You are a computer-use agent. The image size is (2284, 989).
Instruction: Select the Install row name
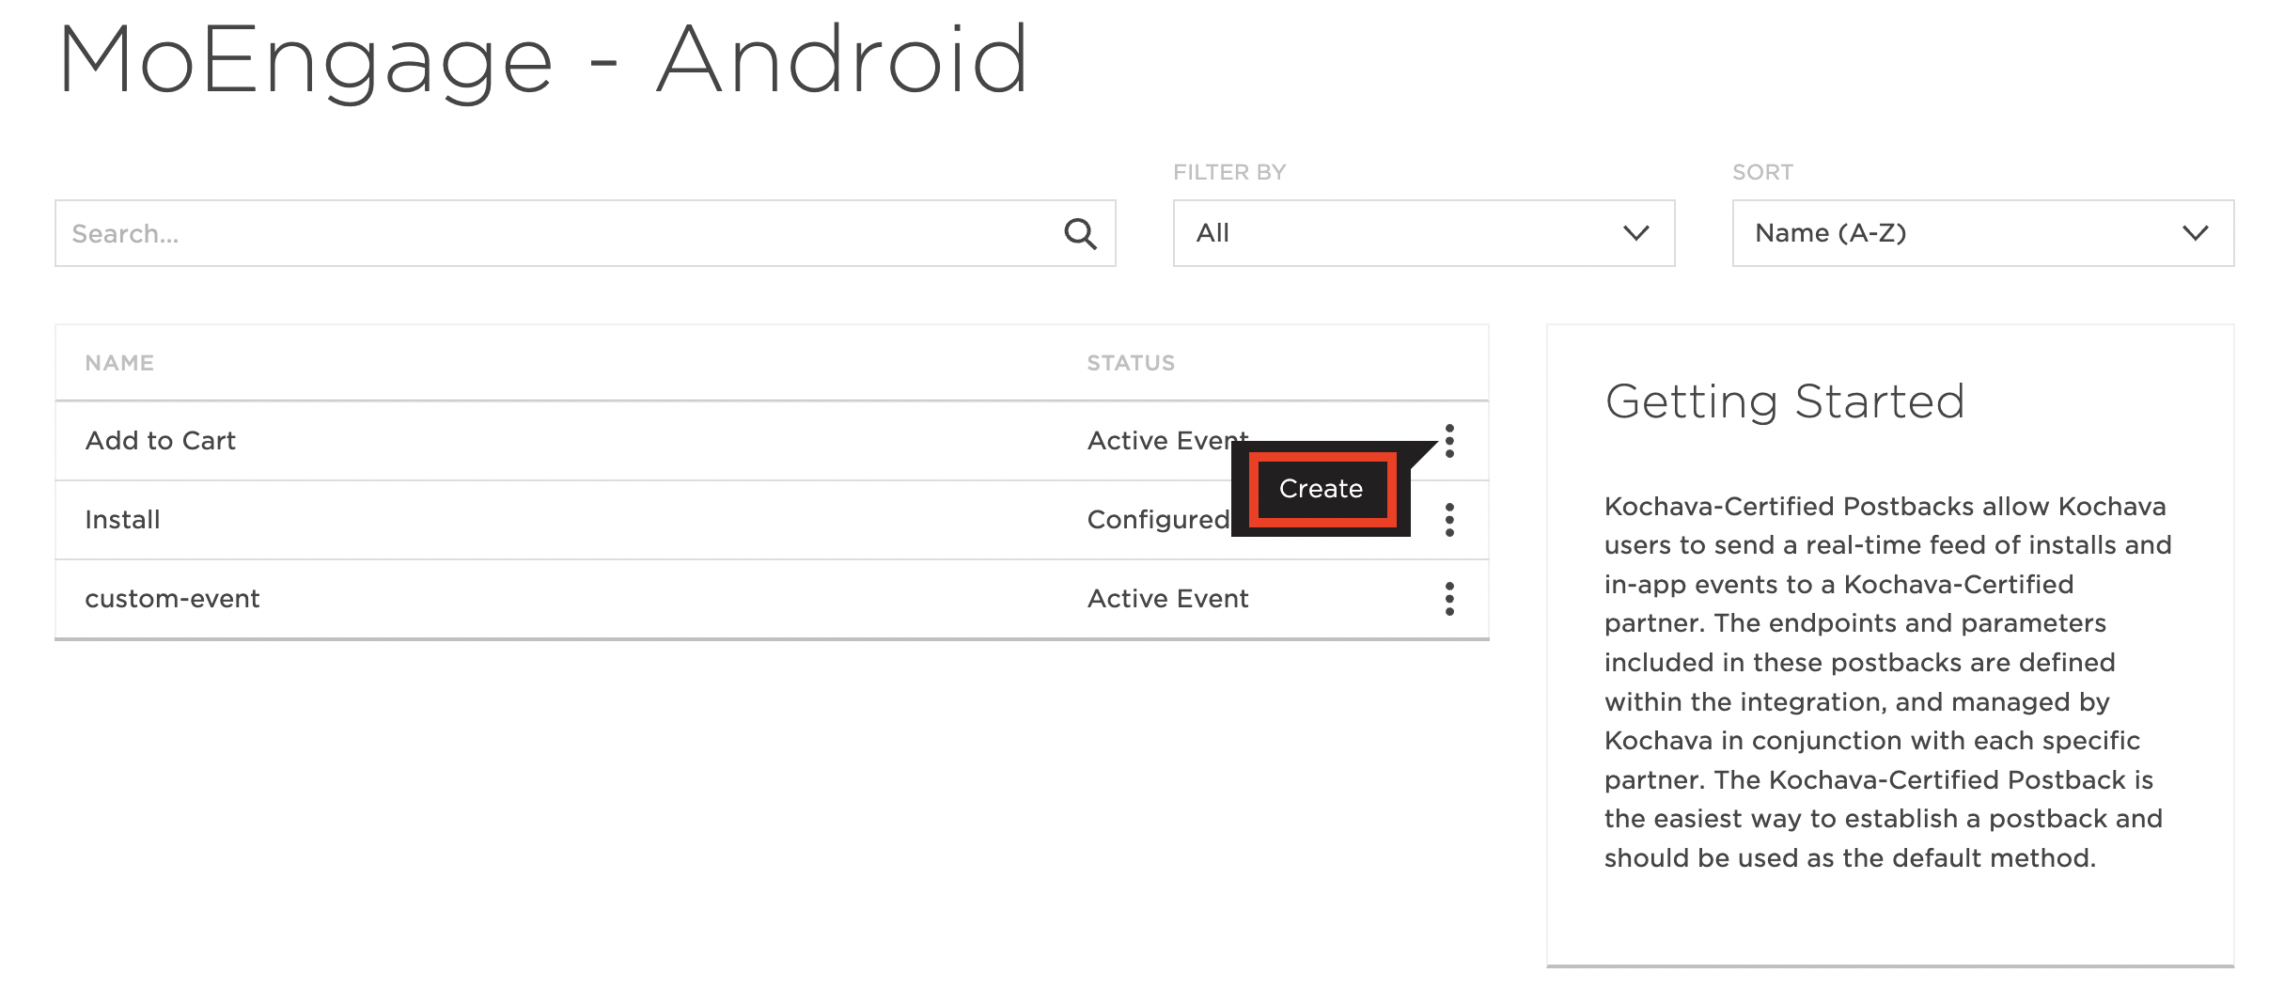pyautogui.click(x=122, y=520)
